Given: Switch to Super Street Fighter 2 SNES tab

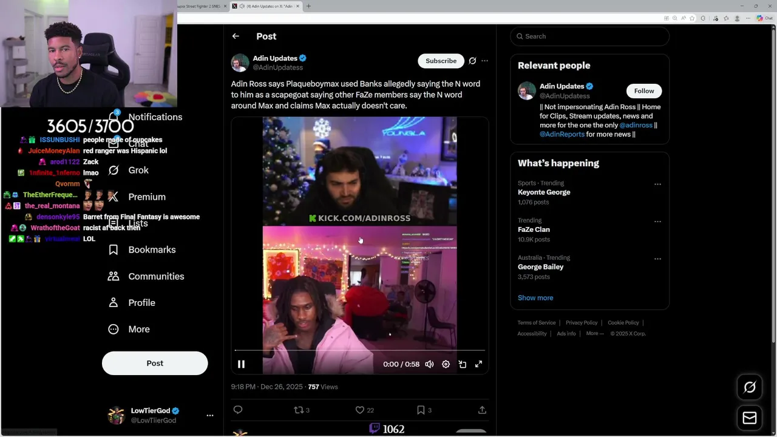Looking at the screenshot, I should click(200, 6).
